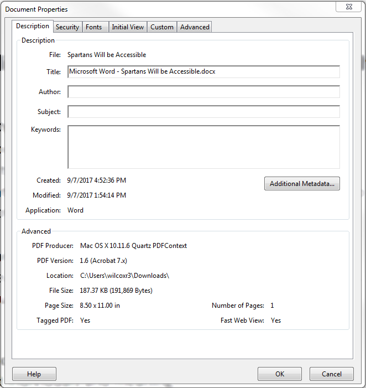
Task: Focus the empty Author field
Action: 203,91
